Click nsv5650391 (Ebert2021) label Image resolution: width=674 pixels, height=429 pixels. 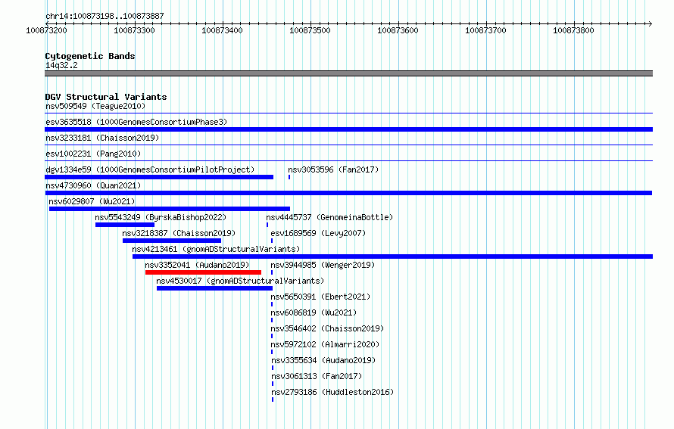coord(320,297)
